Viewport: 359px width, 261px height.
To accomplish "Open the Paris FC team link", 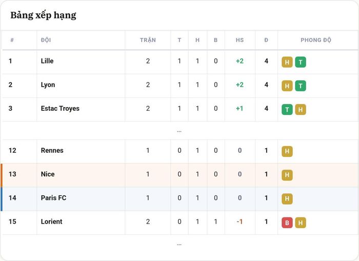I will pos(53,198).
